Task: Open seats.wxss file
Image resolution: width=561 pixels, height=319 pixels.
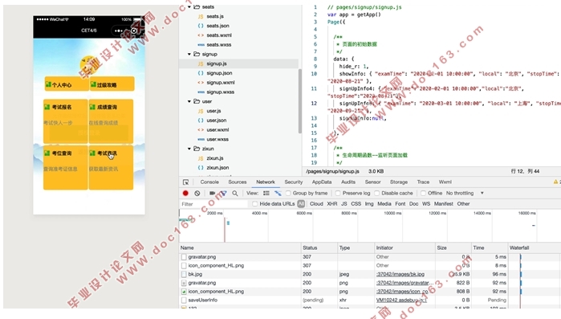Action: point(218,45)
